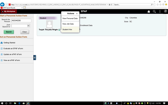Open browser favorites star icon

pos(160,4)
